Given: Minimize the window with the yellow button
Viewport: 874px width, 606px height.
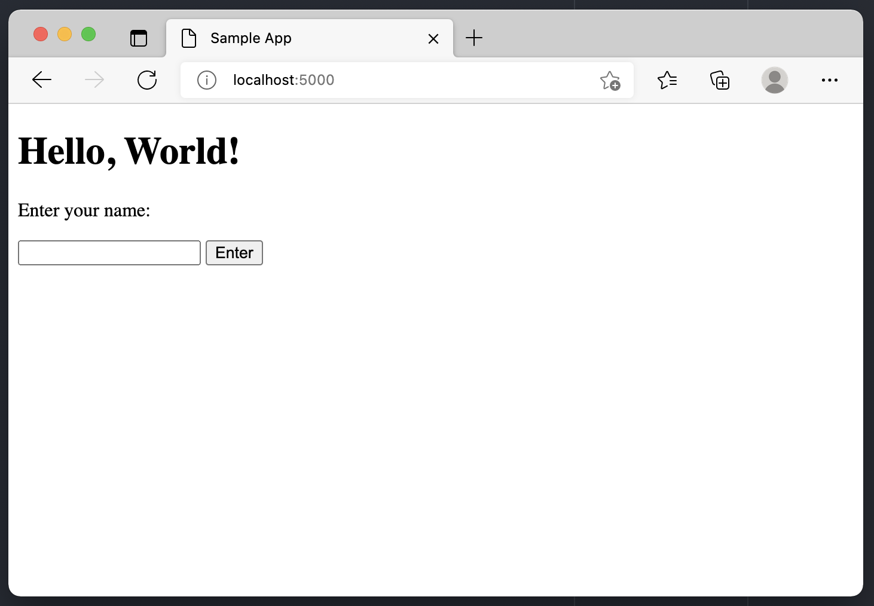Looking at the screenshot, I should point(65,34).
